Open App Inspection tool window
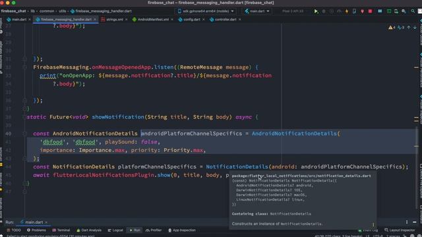The width and height of the screenshot is (422, 237). (182, 230)
